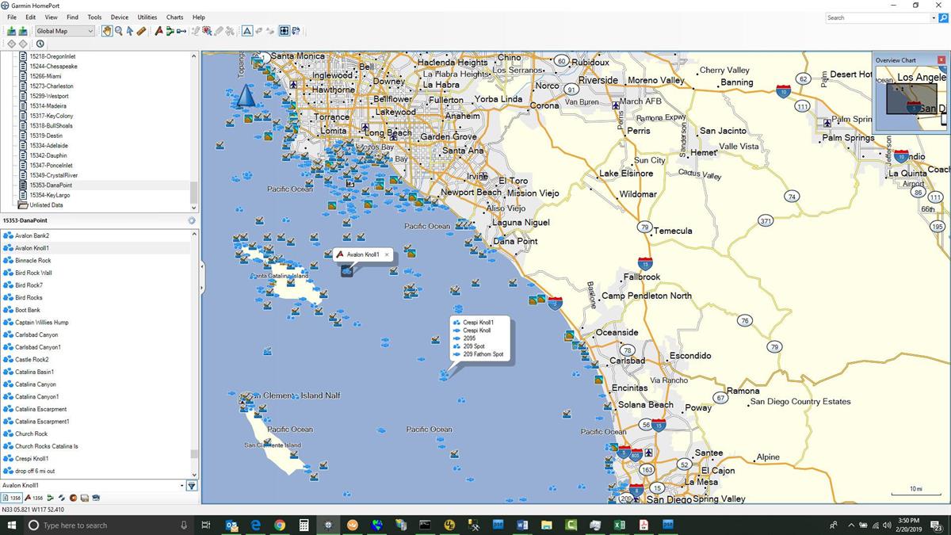Collapse the left panel splitter arrow
The width and height of the screenshot is (951, 535).
point(201,267)
